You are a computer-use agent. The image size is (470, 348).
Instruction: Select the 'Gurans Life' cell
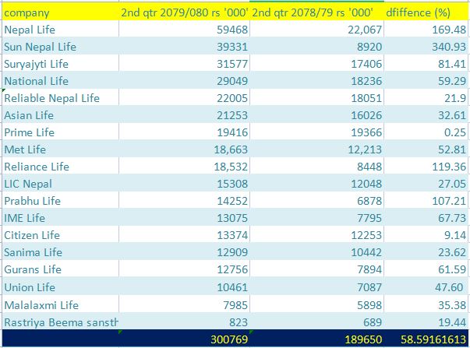point(60,269)
